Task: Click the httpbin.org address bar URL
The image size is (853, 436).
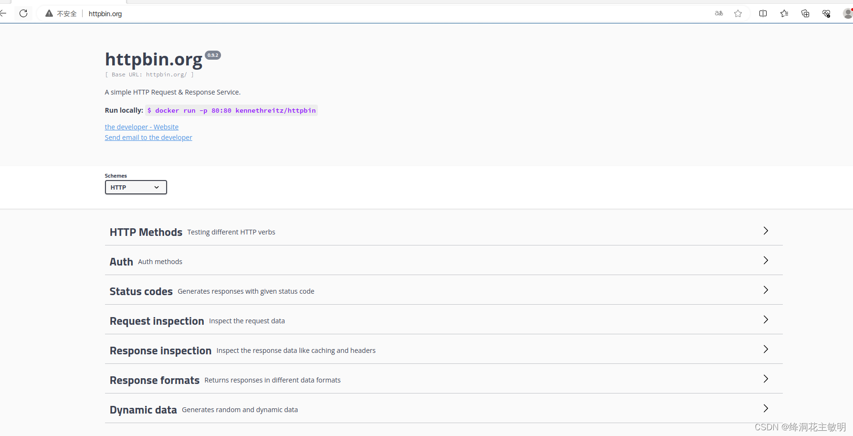Action: point(105,14)
